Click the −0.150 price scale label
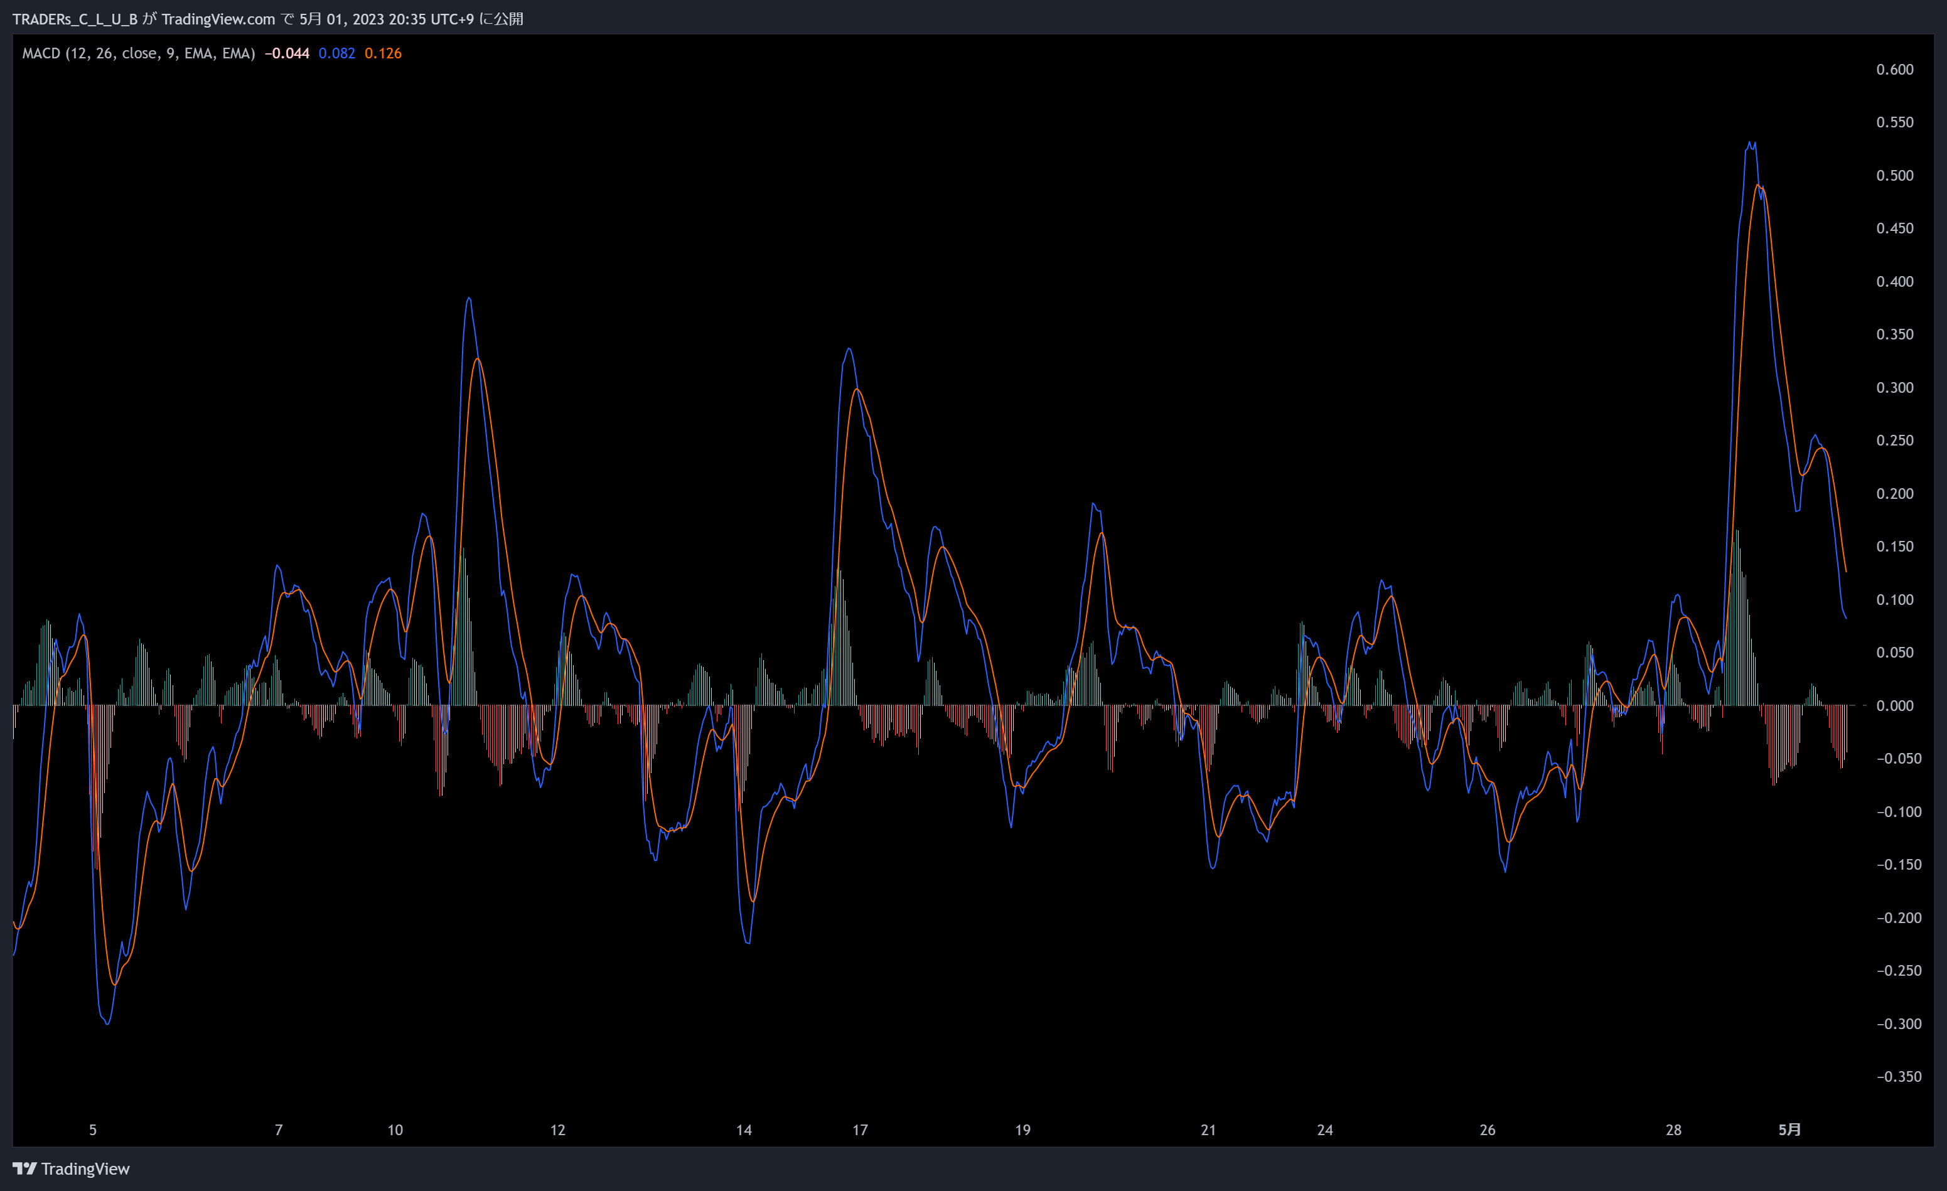Screen dimensions: 1947x1191 (1899, 865)
